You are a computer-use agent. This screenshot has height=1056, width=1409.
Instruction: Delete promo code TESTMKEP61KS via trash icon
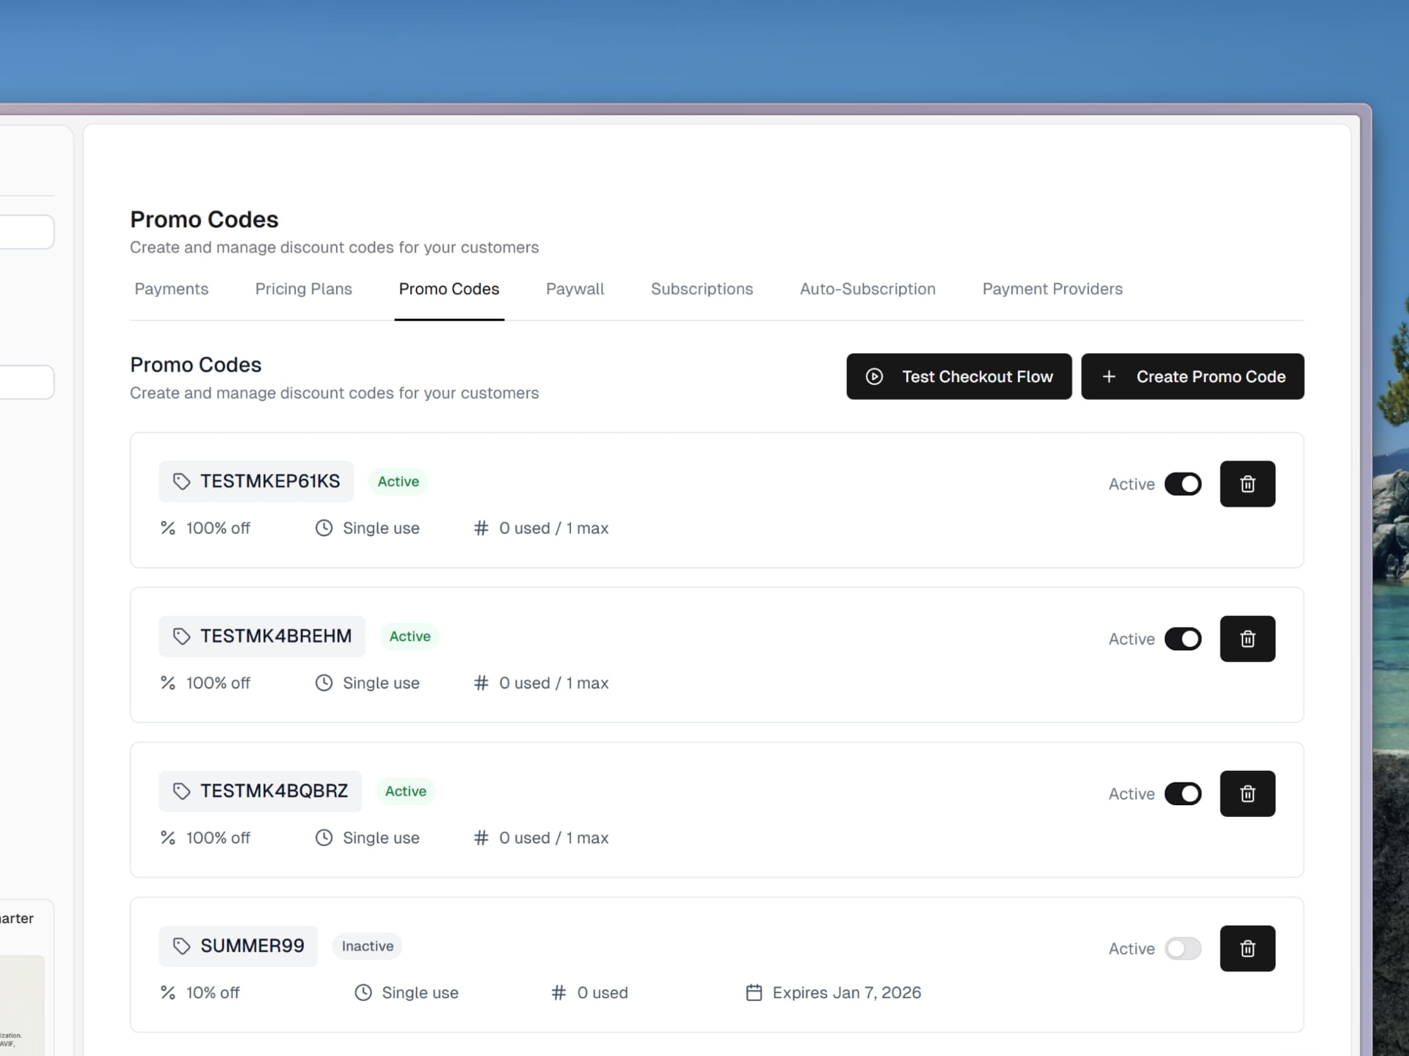coord(1248,484)
